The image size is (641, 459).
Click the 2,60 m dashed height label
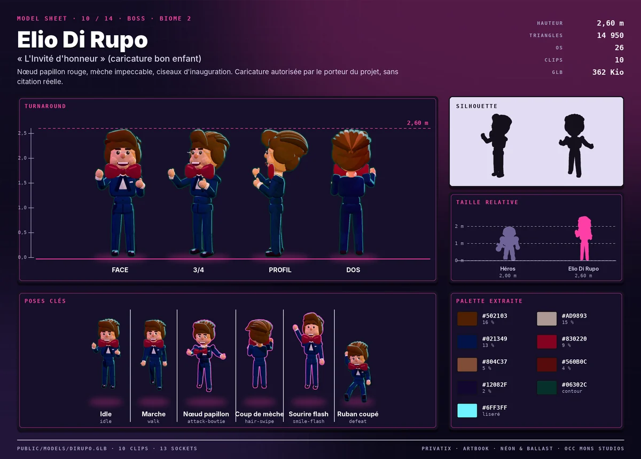tap(417, 123)
